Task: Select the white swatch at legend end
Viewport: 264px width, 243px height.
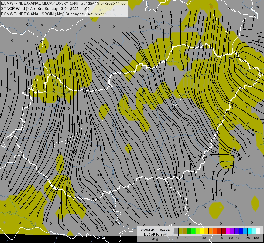Action: pyautogui.click(x=258, y=231)
